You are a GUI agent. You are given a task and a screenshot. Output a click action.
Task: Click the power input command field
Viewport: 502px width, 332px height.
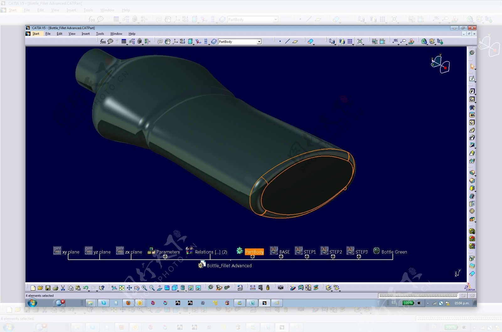[x=418, y=295]
